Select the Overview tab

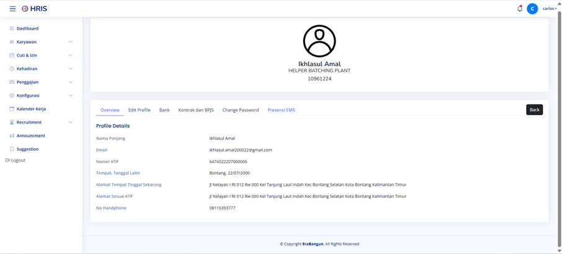[110, 110]
